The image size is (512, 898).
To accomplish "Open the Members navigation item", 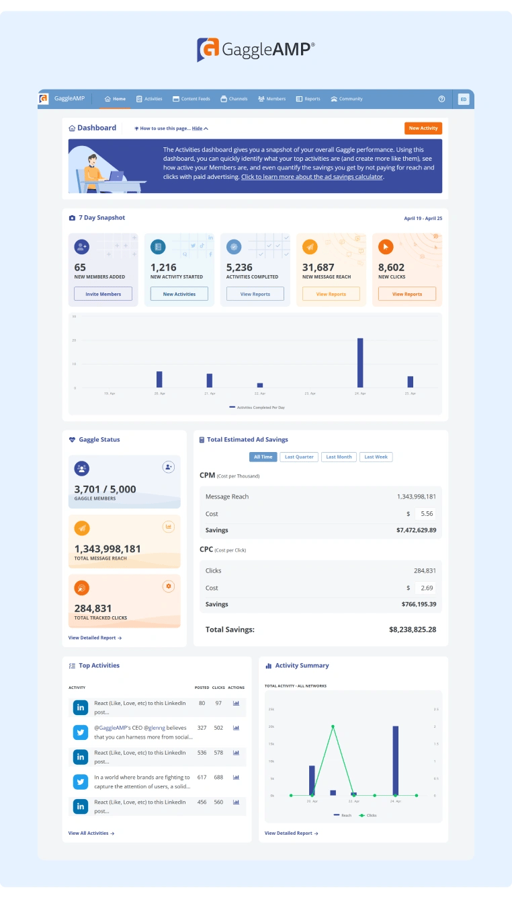I will coord(272,99).
